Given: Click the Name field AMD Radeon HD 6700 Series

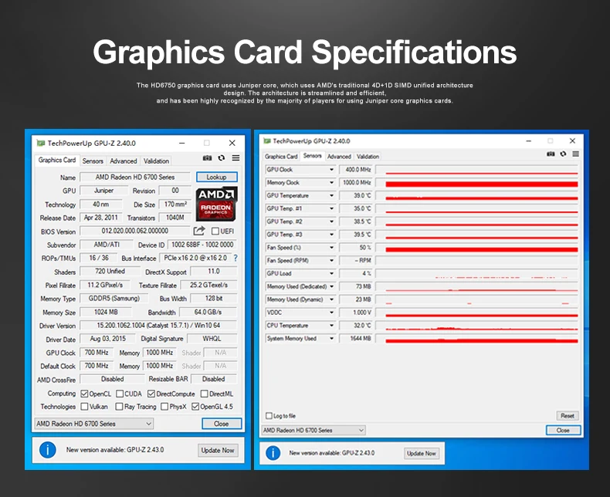Looking at the screenshot, I should (135, 177).
